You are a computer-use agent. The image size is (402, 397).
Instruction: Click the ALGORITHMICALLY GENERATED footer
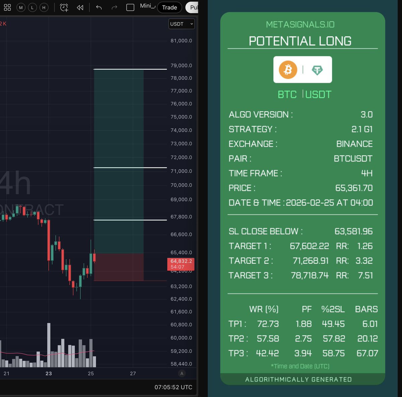298,379
